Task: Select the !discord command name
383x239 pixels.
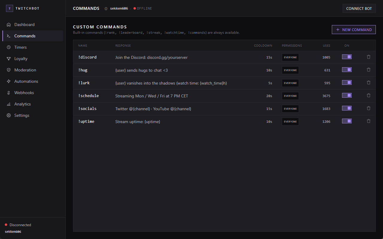Action: click(x=87, y=57)
